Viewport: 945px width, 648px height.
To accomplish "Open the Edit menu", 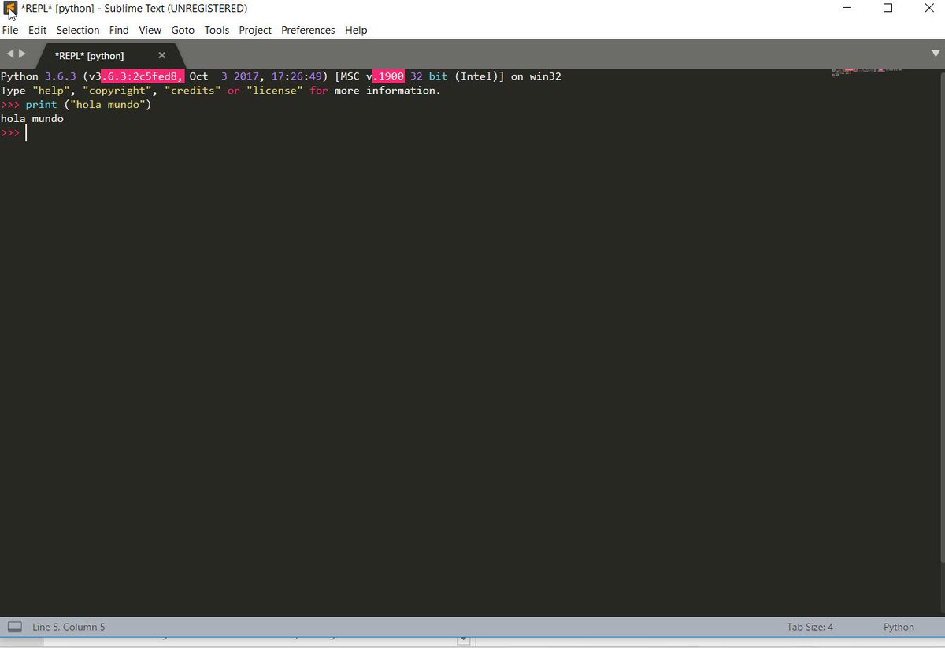I will pyautogui.click(x=37, y=30).
